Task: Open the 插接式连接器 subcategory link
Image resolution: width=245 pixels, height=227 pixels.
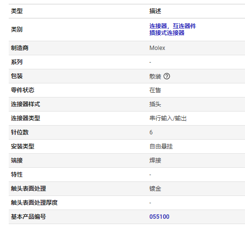Action: pyautogui.click(x=167, y=33)
